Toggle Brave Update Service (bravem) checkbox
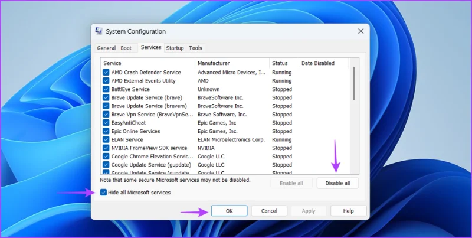Viewport: 472px width, 238px height. coord(106,106)
